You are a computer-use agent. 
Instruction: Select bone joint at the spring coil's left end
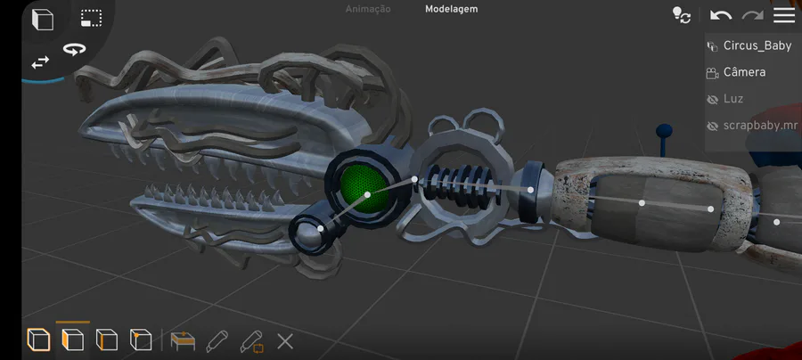[414, 179]
